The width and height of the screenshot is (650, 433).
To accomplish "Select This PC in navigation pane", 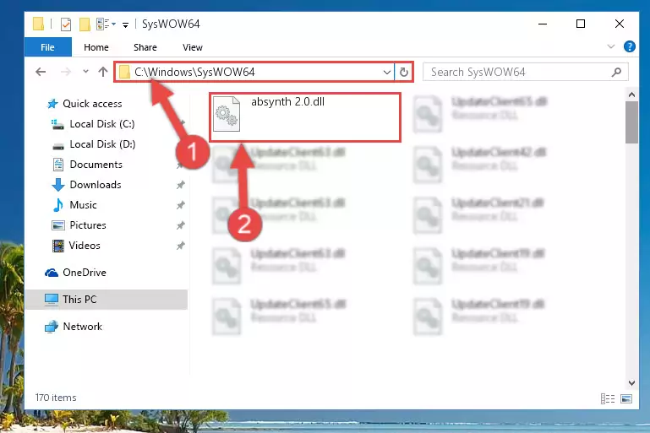I will 107,300.
